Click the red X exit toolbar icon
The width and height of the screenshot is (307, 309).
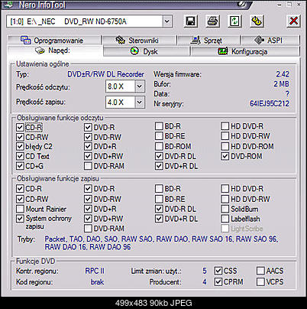pyautogui.click(x=293, y=21)
